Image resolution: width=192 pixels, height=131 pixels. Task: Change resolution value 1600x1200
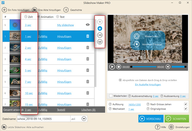click(134, 105)
